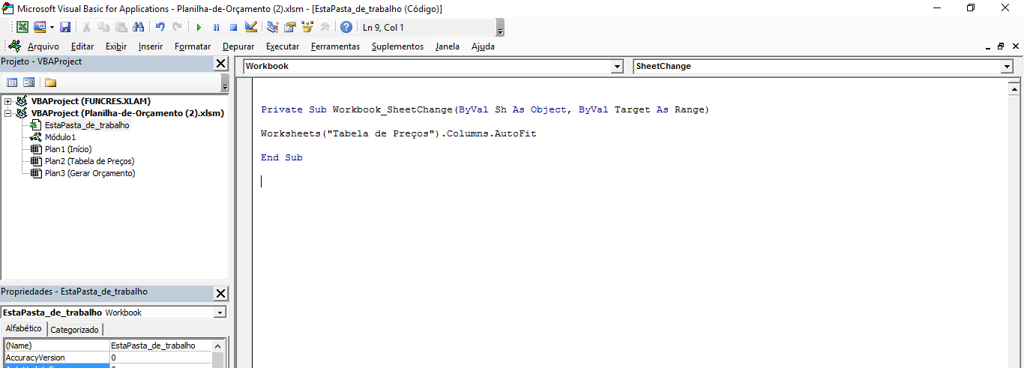Run the macro with the green play icon
This screenshot has width=1024, height=368.
[x=199, y=27]
